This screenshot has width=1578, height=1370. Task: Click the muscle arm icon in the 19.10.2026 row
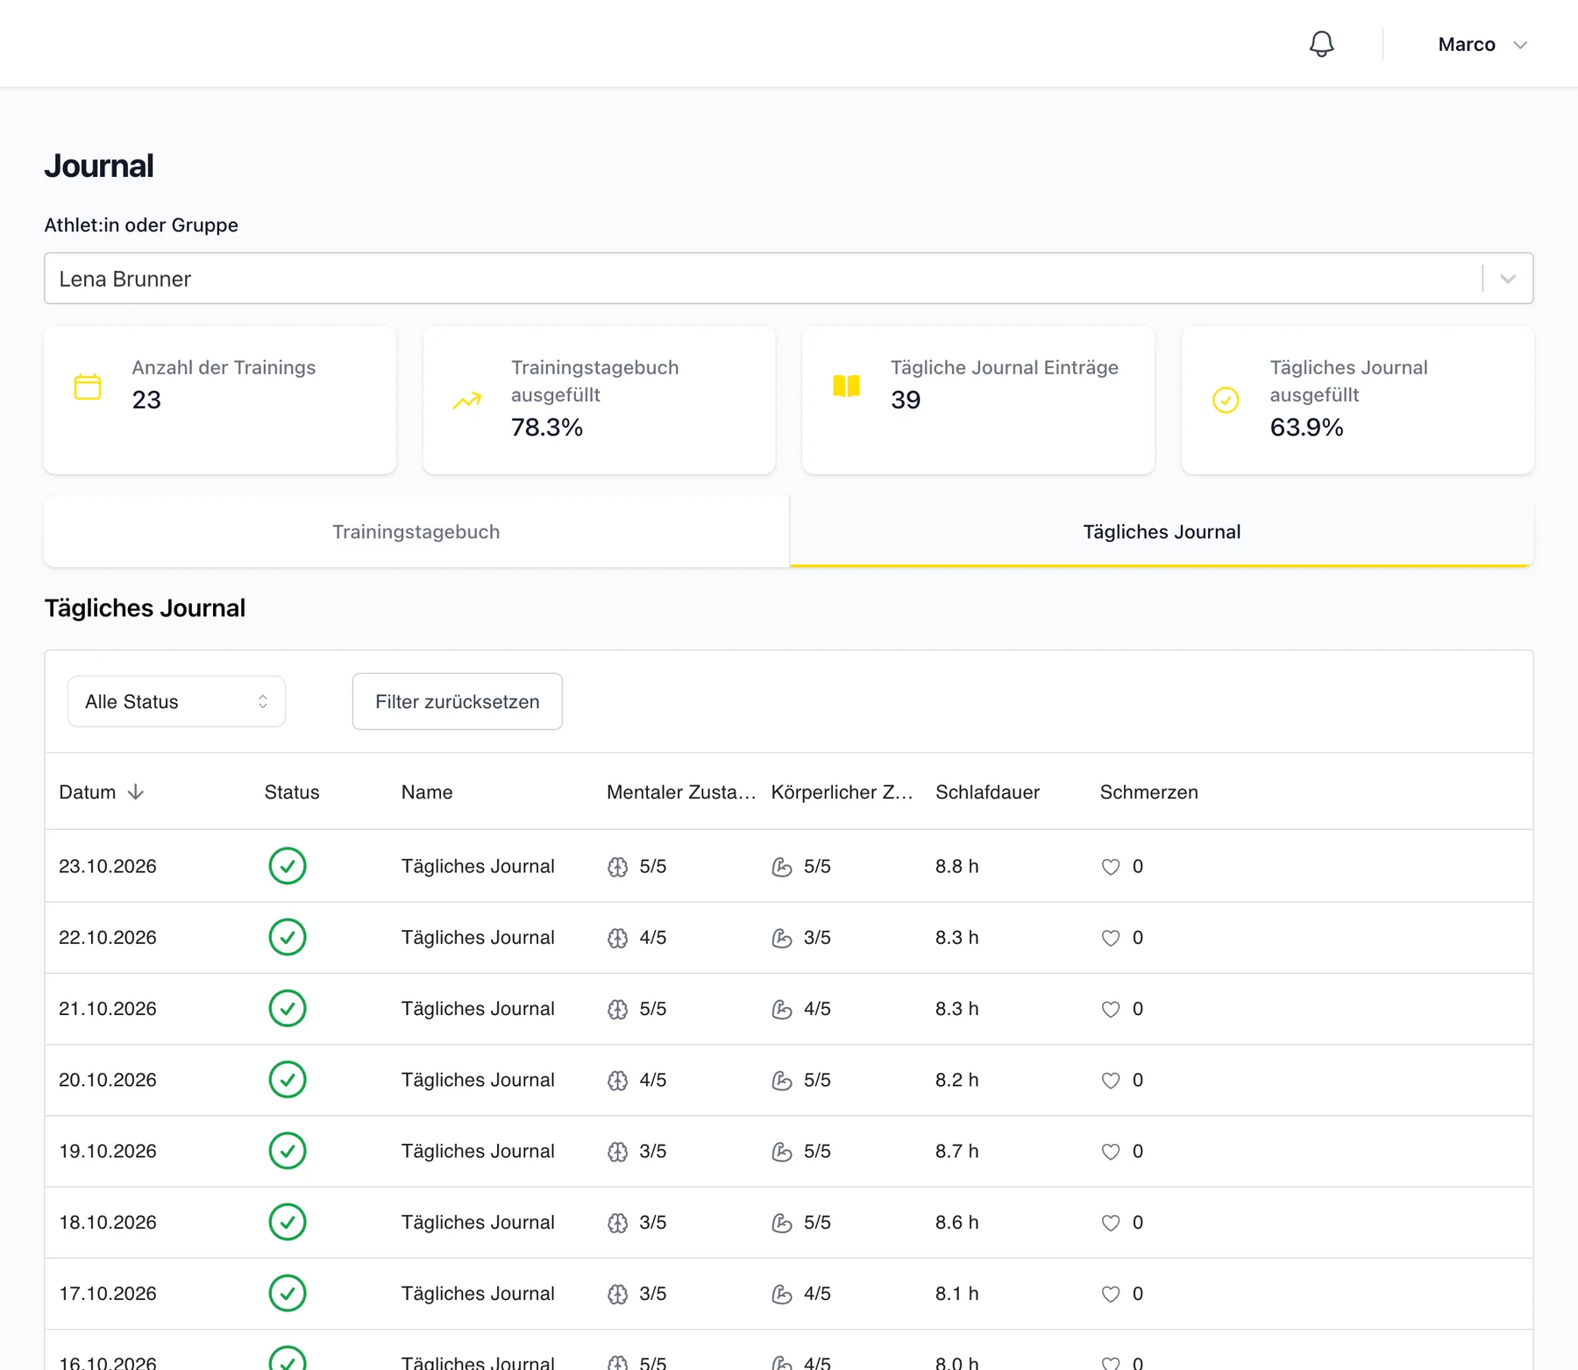(x=782, y=1152)
